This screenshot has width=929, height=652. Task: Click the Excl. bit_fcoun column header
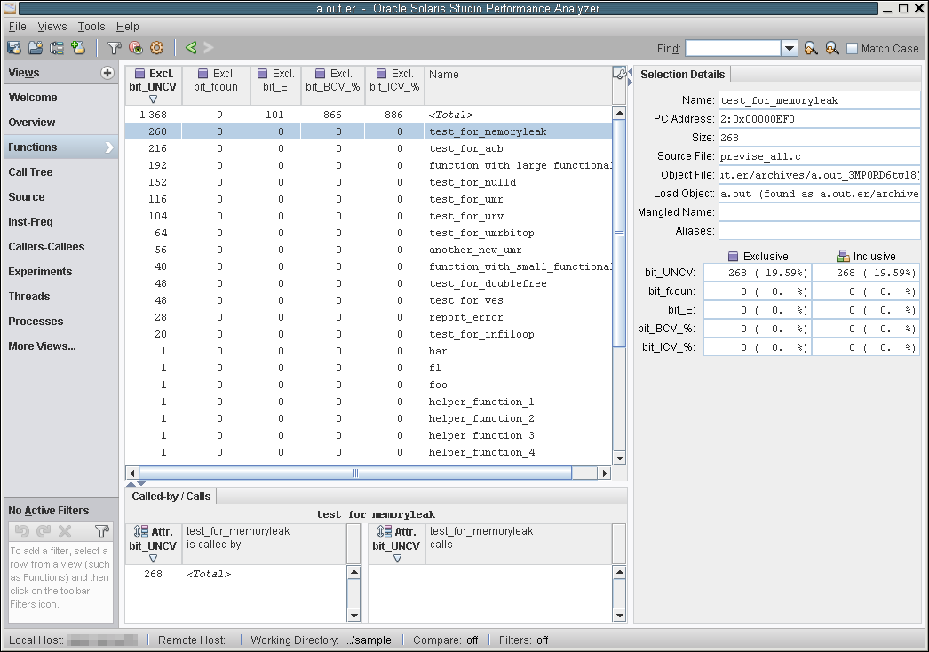216,86
